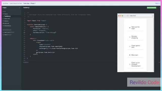Viewport: 162px width, 91px height.
Task: Open the style.css file
Action: [7, 23]
